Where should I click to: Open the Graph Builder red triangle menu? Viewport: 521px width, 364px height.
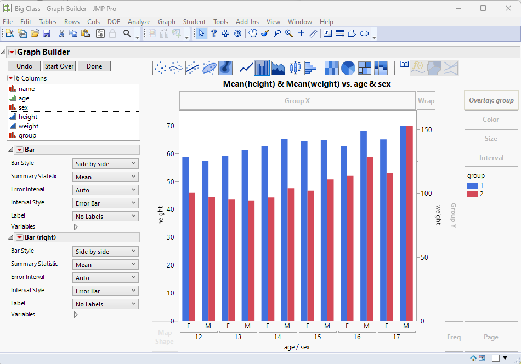coord(12,52)
